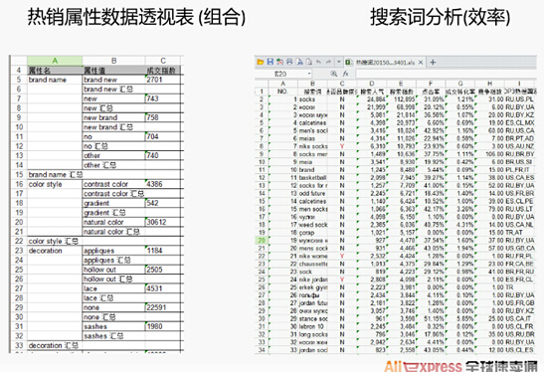Select row 20 header in right spreadsheet
Image resolution: width=544 pixels, height=377 pixels.
(x=262, y=240)
